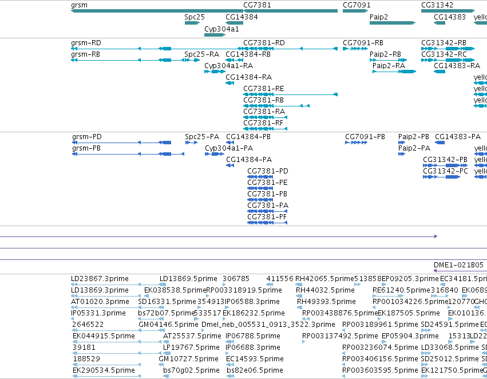Select protein CG7381-PD
This screenshot has width=487, height=379.
(x=268, y=171)
